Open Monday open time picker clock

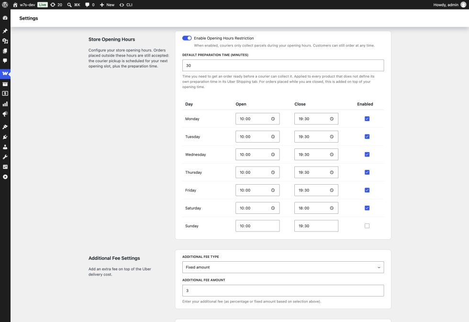tap(273, 119)
